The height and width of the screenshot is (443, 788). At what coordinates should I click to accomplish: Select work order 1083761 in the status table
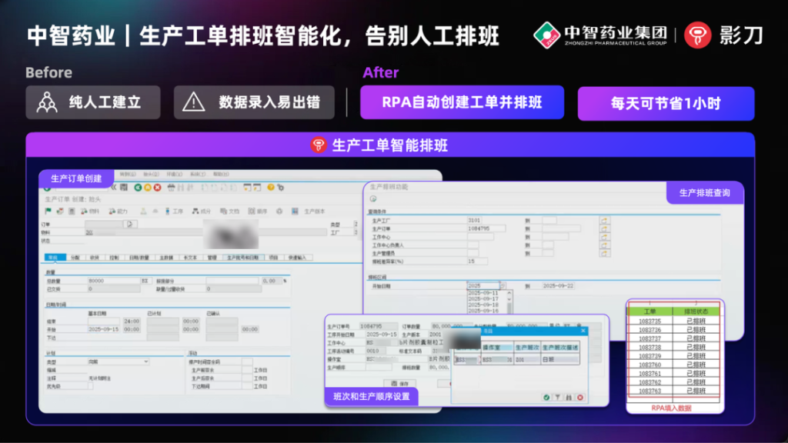click(x=650, y=374)
